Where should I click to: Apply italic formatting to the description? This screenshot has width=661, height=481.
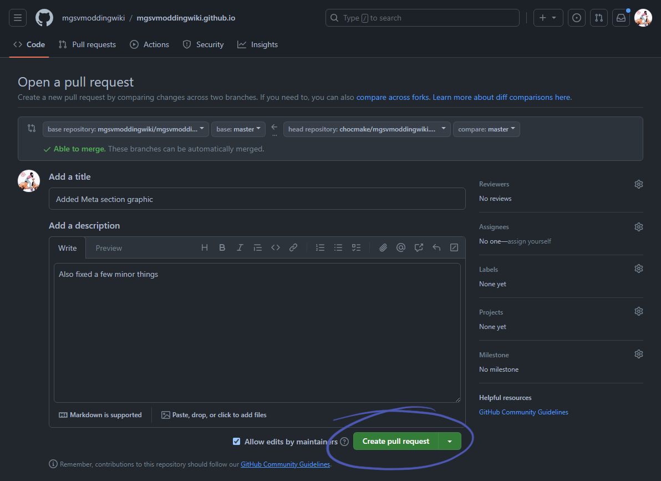coord(240,247)
